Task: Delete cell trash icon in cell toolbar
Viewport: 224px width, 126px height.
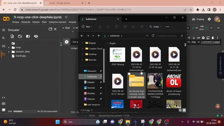Action: [213, 38]
